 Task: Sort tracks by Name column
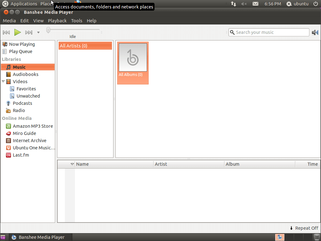click(x=114, y=164)
